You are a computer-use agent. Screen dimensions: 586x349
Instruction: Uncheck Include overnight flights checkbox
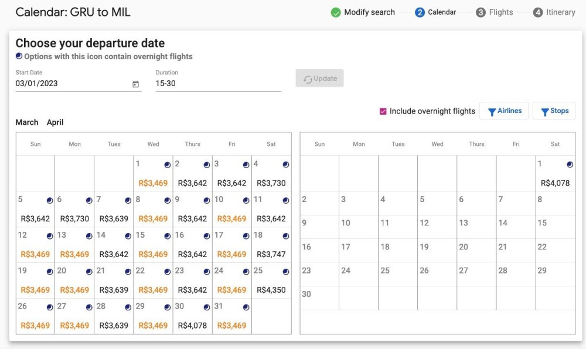point(383,111)
